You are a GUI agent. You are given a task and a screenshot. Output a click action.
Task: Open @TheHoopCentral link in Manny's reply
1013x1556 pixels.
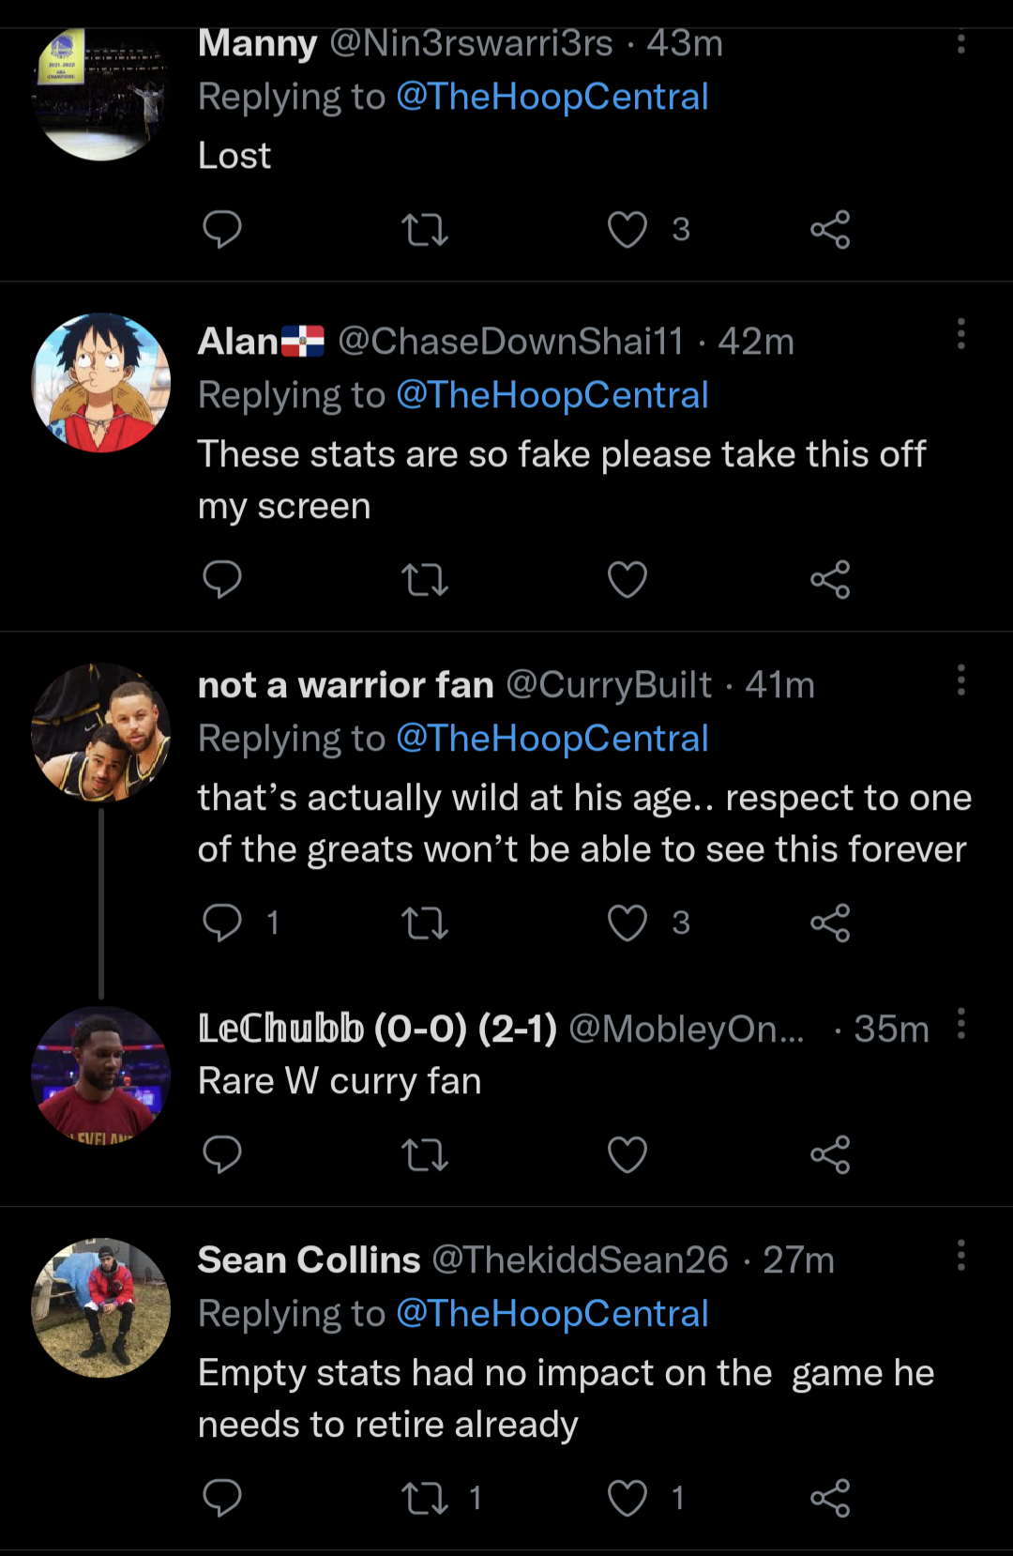pyautogui.click(x=552, y=97)
